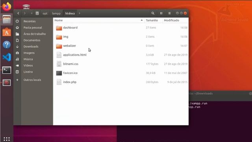Open Área de trabalho in the sidebar
The width and height of the screenshot is (252, 142).
pyautogui.click(x=35, y=34)
